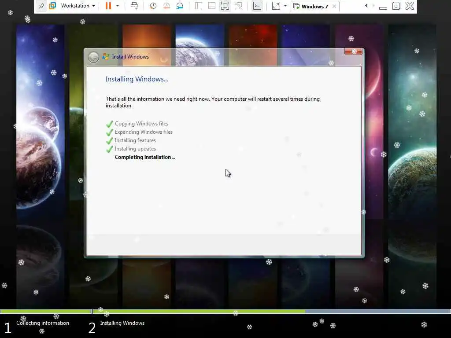Expand the stretch guest options arrow
The width and height of the screenshot is (451, 338).
click(285, 6)
